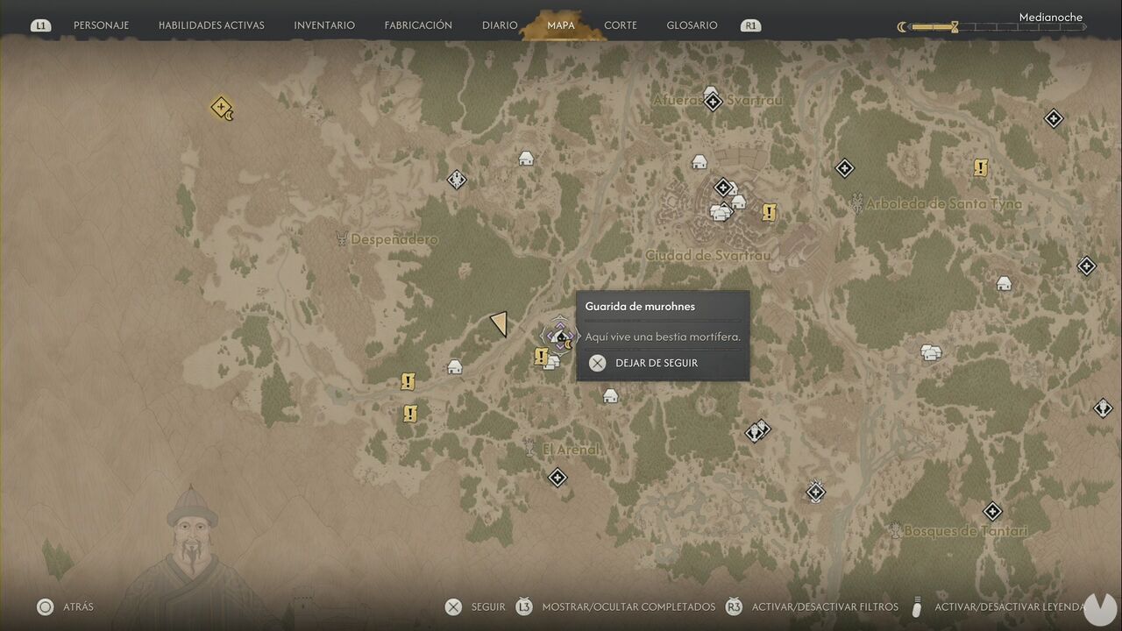Switch to the Habilidades Activas tab
The image size is (1122, 631).
(211, 25)
